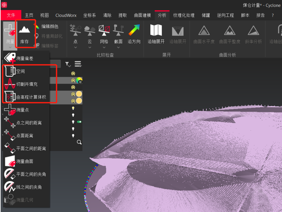The width and height of the screenshot is (282, 212).
Task: Select 平面之间的距离 distance between planes
Action: (26, 148)
